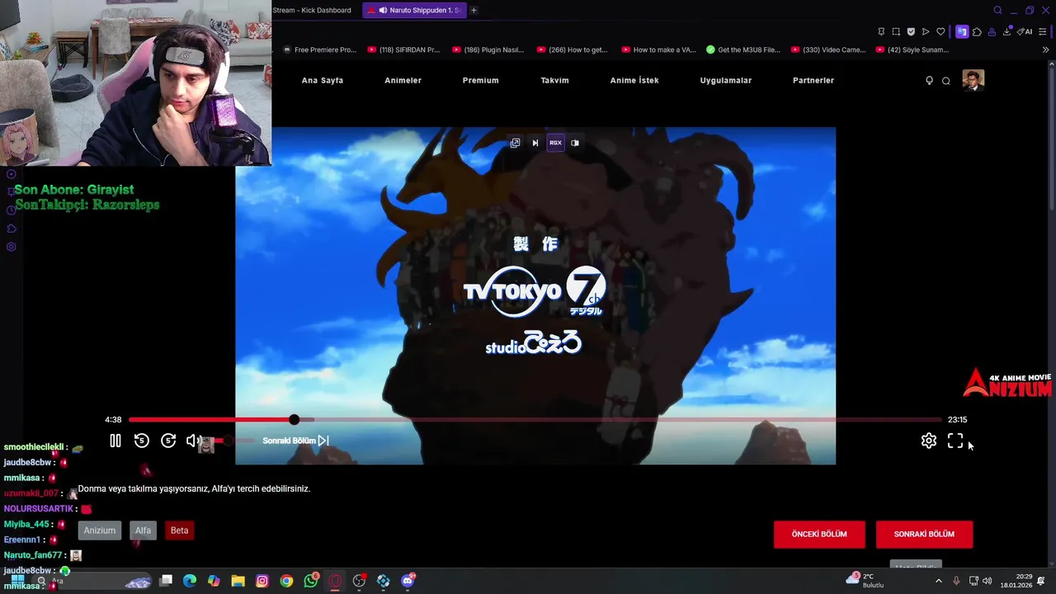
Task: Click the heart bookmark icon in browser toolbar
Action: (940, 31)
